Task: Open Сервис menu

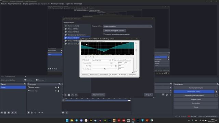Action: click(x=69, y=4)
